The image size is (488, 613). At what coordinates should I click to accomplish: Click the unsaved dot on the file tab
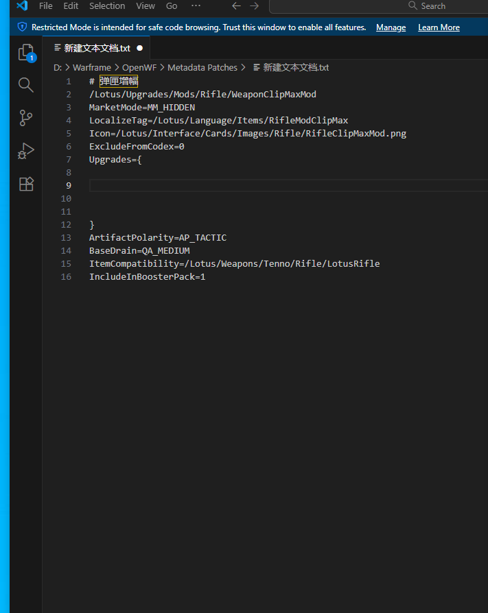[140, 49]
